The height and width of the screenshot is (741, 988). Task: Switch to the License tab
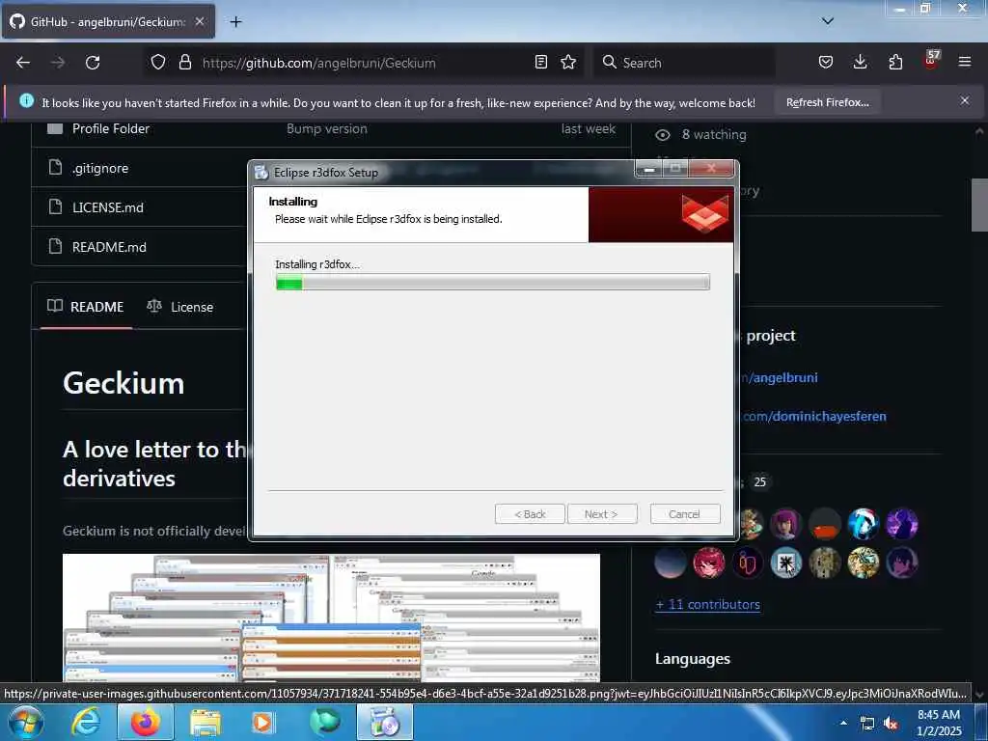coord(180,307)
